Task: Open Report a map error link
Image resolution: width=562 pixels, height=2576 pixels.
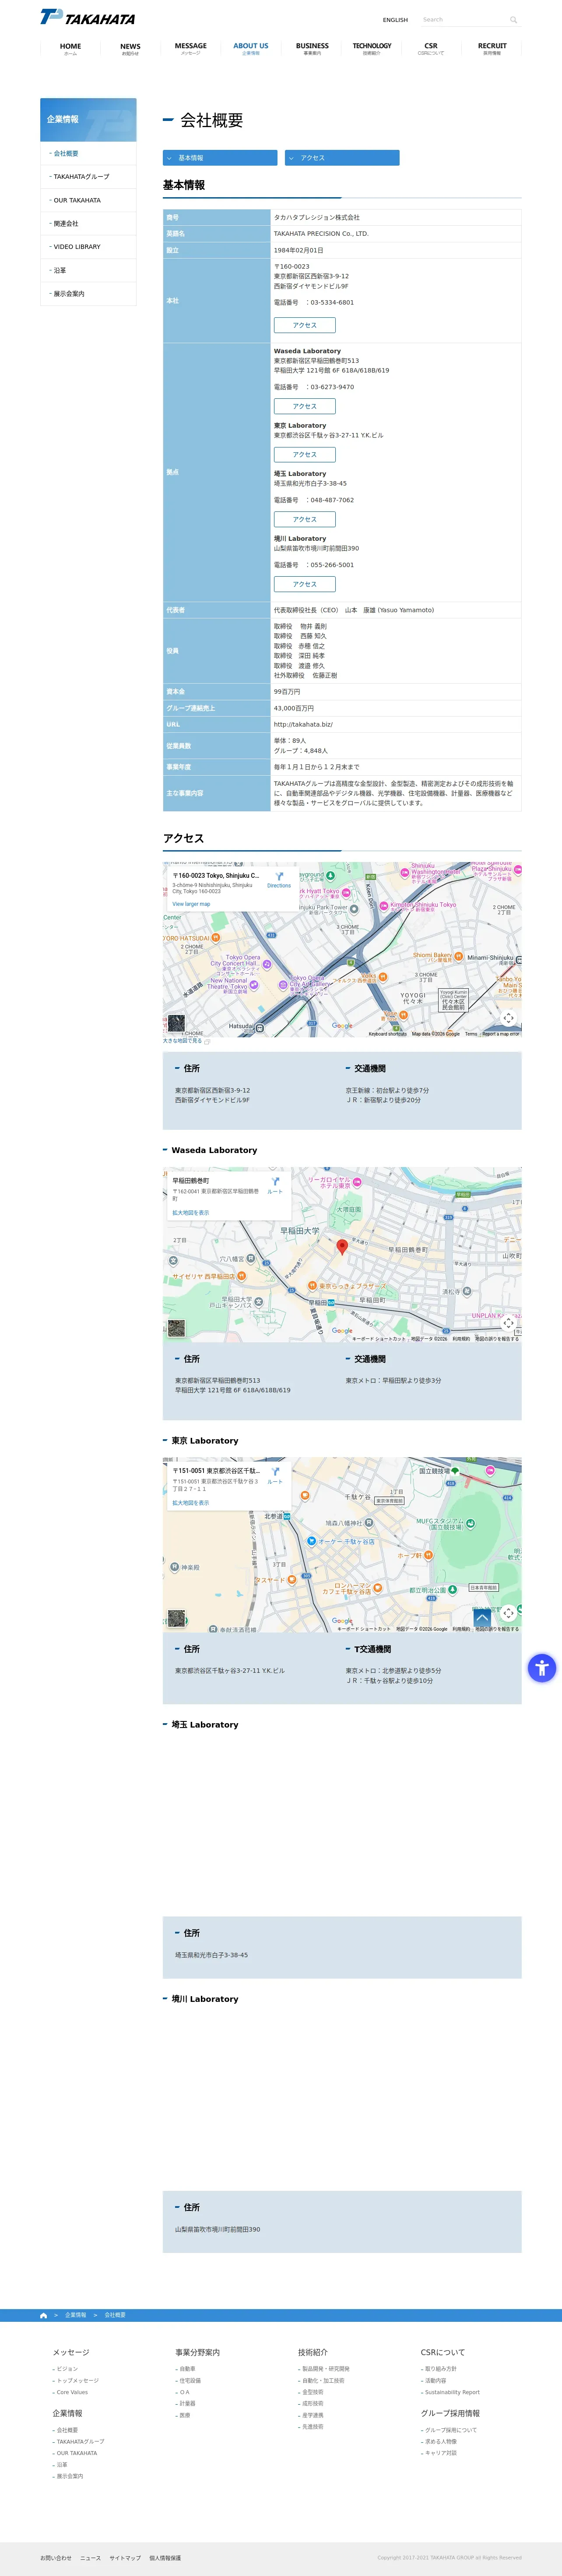Action: (501, 1034)
